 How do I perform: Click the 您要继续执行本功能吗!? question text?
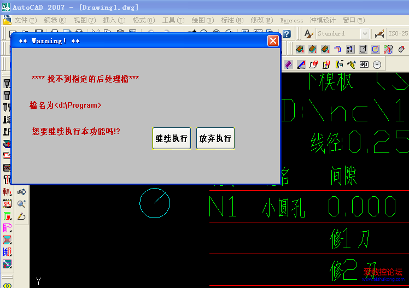tap(76, 131)
